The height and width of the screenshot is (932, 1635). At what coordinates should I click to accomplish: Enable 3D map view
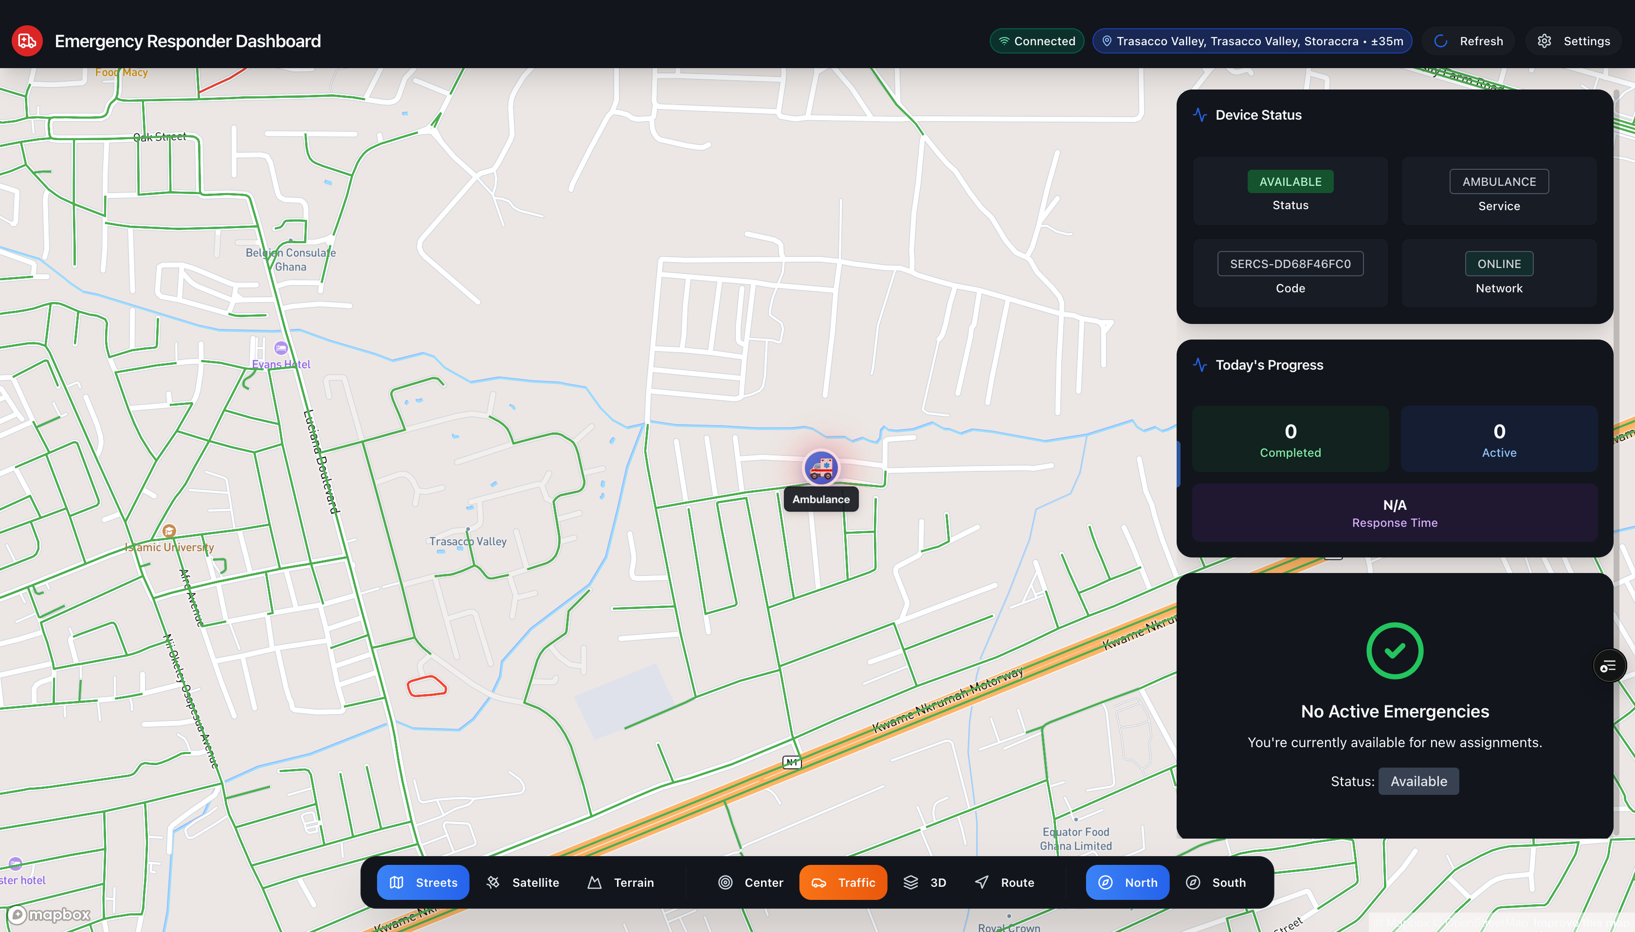(x=924, y=882)
